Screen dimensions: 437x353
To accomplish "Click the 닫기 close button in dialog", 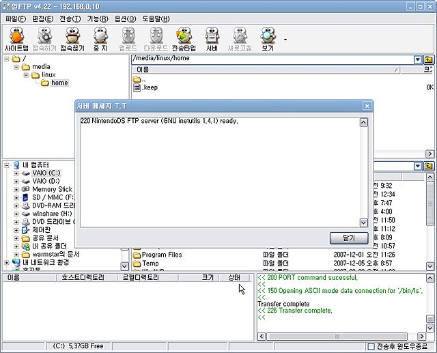I will coord(349,238).
